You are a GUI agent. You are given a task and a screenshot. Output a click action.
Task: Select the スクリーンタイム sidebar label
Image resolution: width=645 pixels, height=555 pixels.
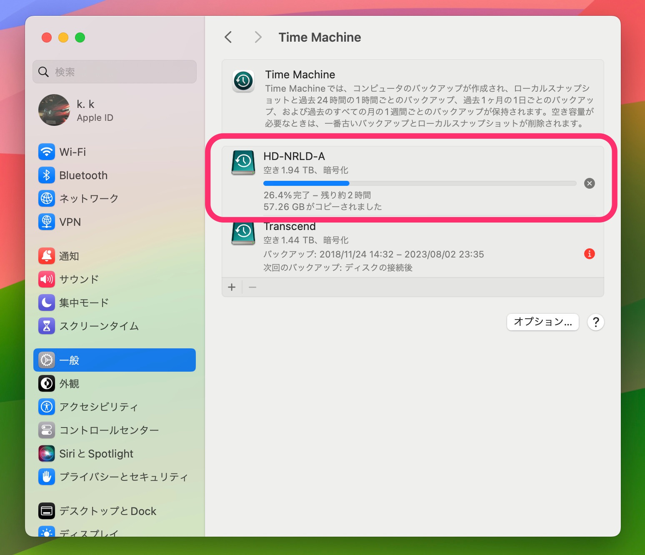pos(99,326)
